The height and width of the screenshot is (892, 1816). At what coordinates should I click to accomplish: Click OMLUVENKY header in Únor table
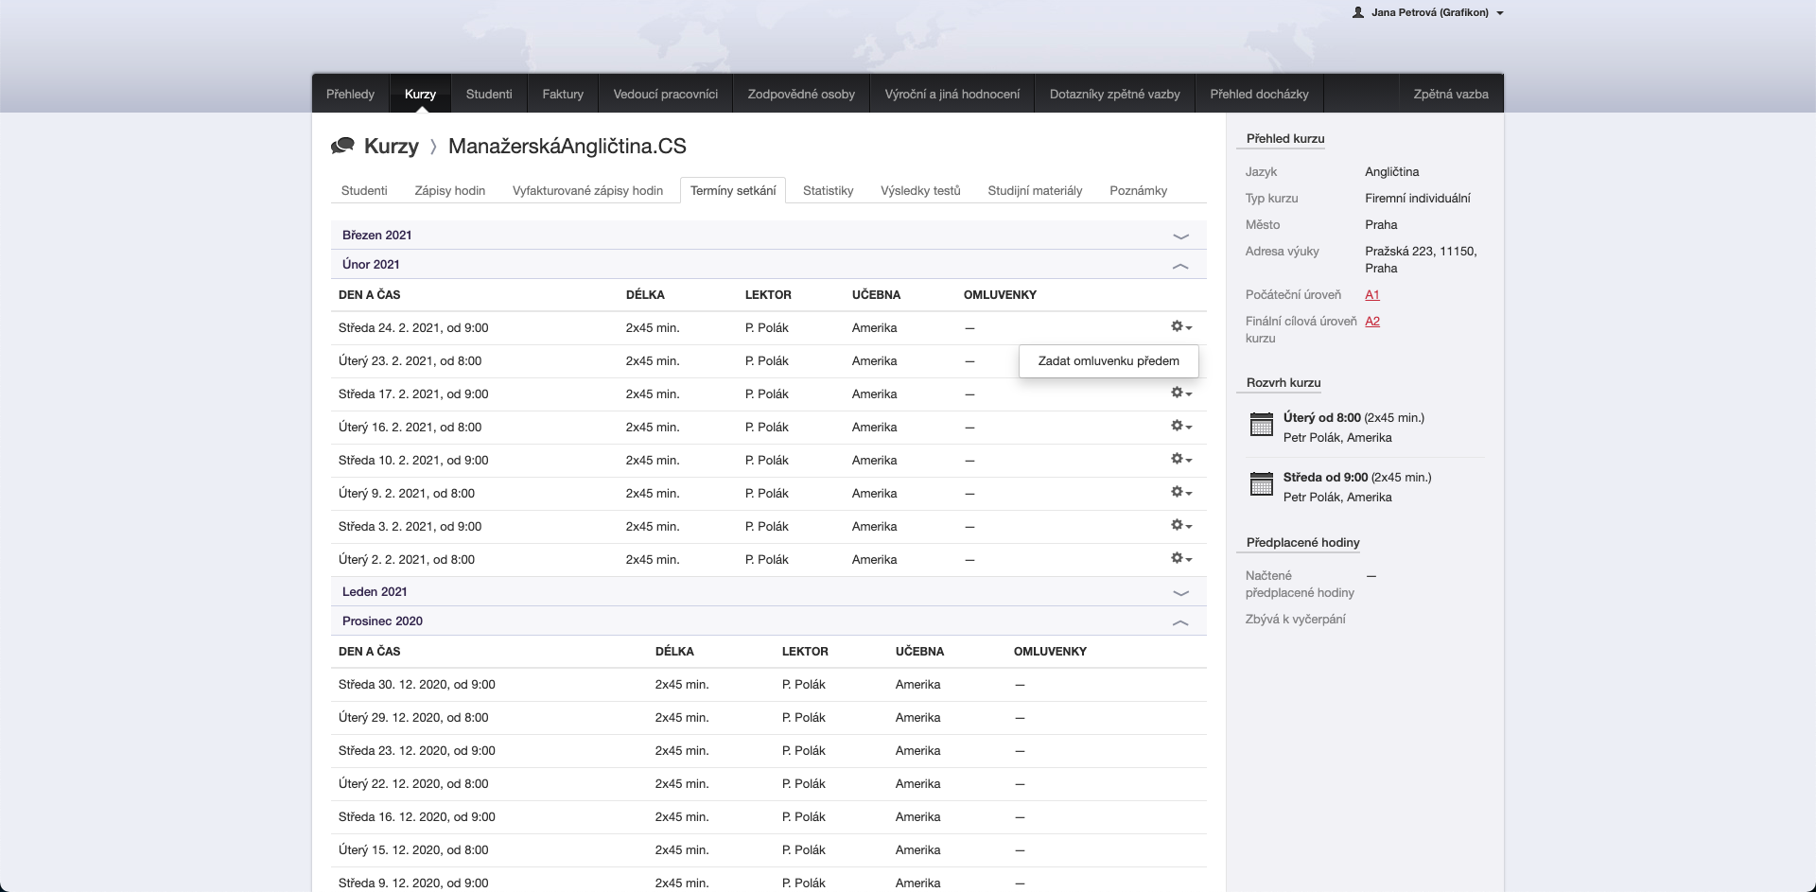pos(1000,294)
